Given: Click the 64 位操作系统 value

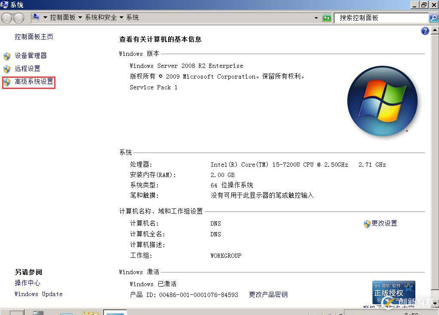Looking at the screenshot, I should coord(232,185).
